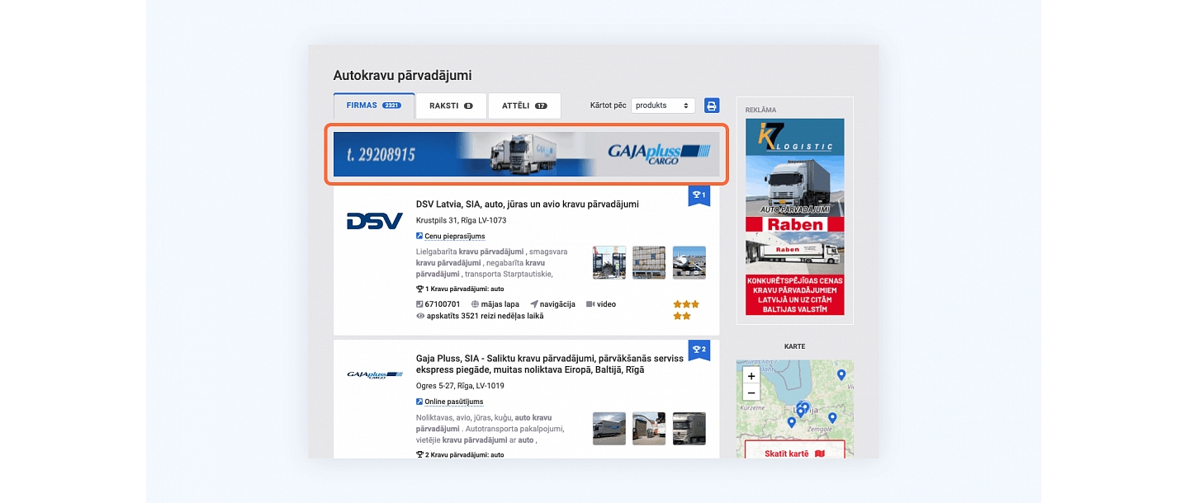Viewport: 1189px width, 503px height.
Task: Click the address Ogres 5-27, Rīga, LV-1019
Action: pyautogui.click(x=460, y=386)
